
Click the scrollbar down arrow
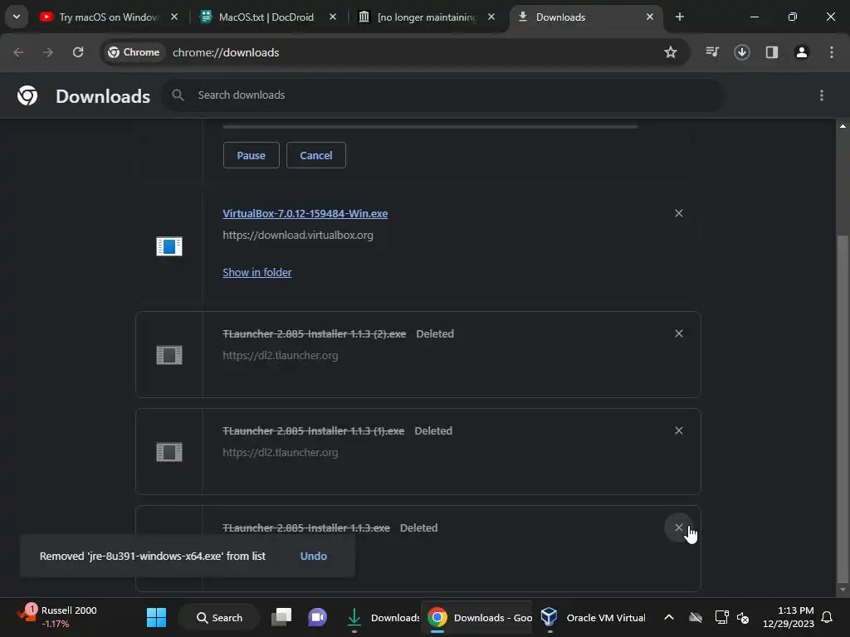coord(843,590)
